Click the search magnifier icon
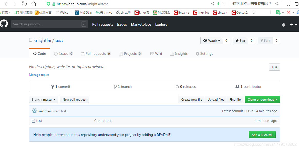The image size is (299, 149). 277,4
